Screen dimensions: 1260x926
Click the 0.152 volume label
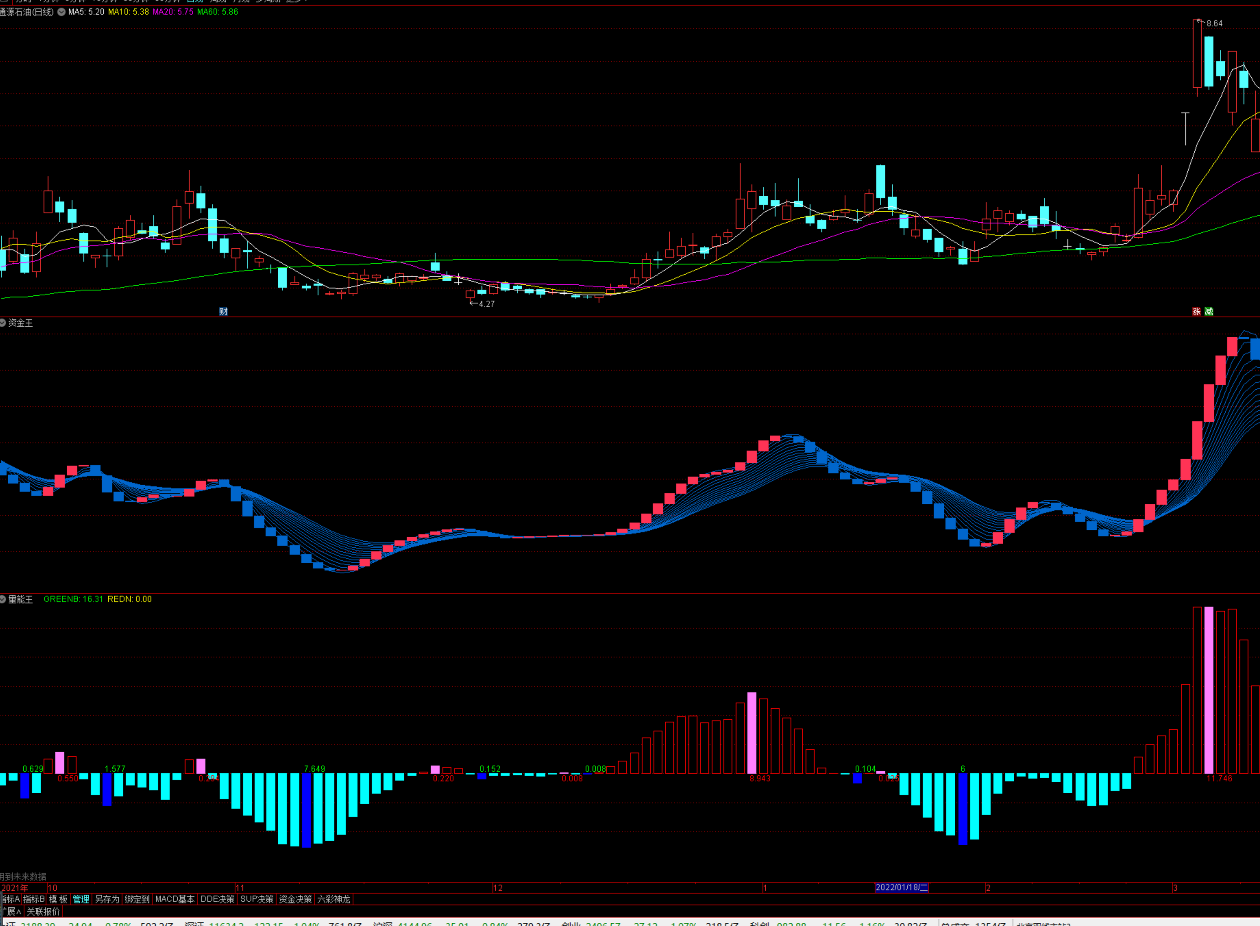[490, 769]
